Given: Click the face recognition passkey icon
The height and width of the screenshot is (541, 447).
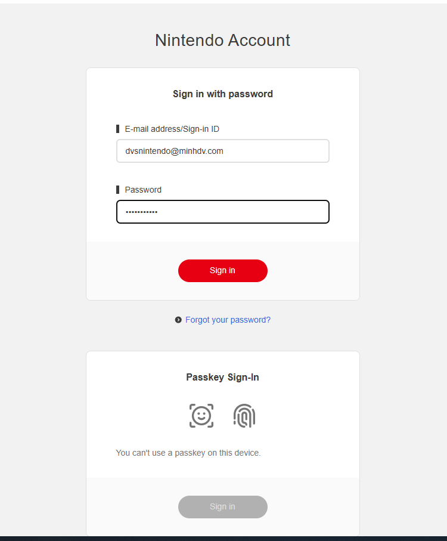Looking at the screenshot, I should pos(201,416).
